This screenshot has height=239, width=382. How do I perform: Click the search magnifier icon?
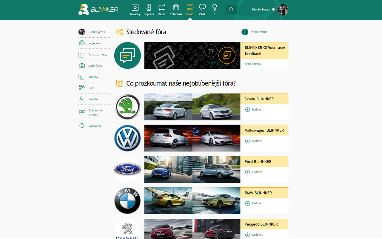pos(231,10)
